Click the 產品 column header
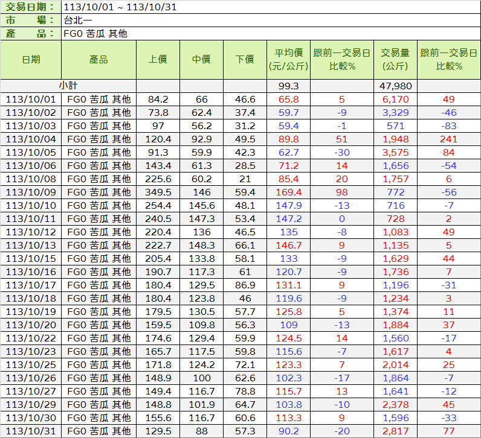Viewport: 481px width, 438px height. coord(98,59)
